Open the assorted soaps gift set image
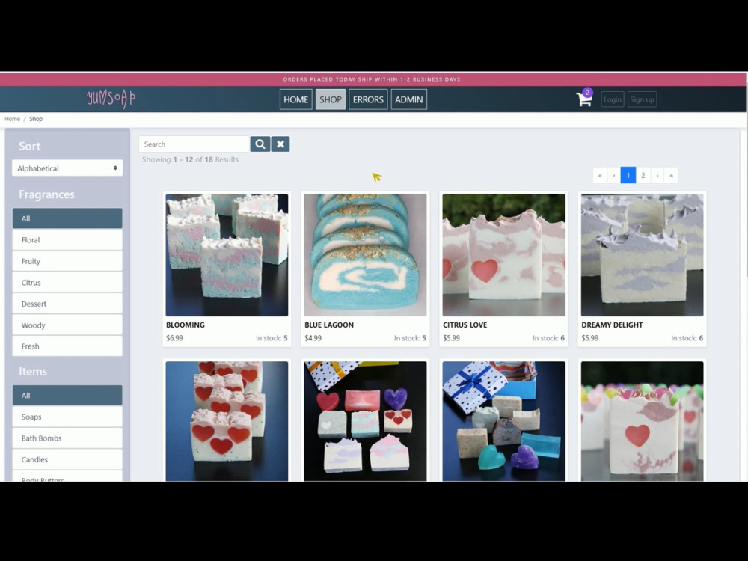 click(366, 420)
